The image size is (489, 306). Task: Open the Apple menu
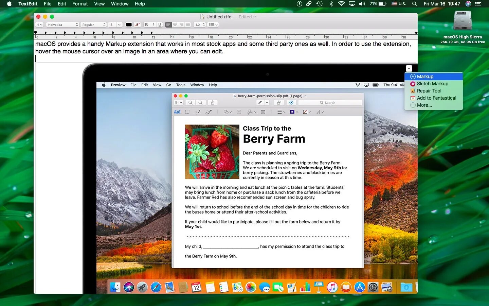(x=9, y=4)
